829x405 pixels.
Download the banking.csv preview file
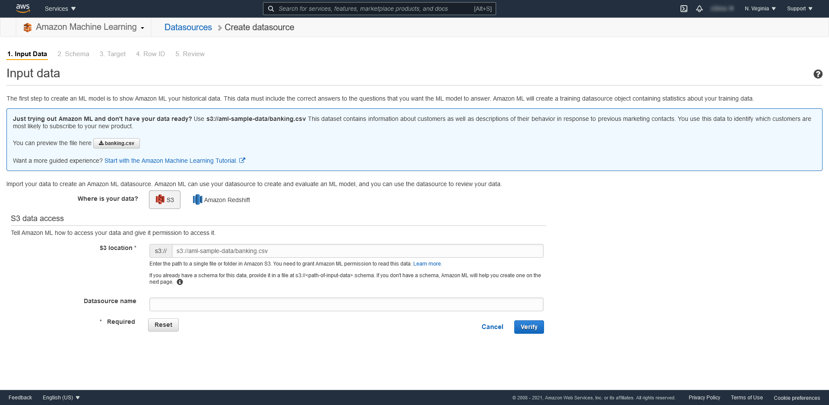(x=117, y=143)
